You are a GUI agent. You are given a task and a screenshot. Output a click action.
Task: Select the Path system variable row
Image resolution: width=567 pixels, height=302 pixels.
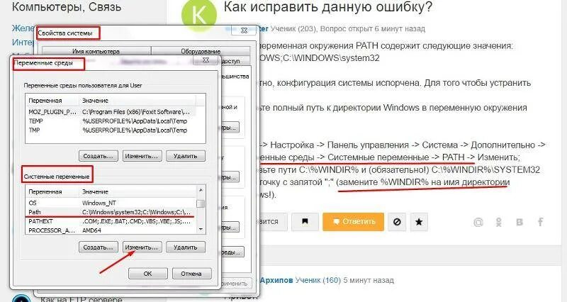point(111,212)
